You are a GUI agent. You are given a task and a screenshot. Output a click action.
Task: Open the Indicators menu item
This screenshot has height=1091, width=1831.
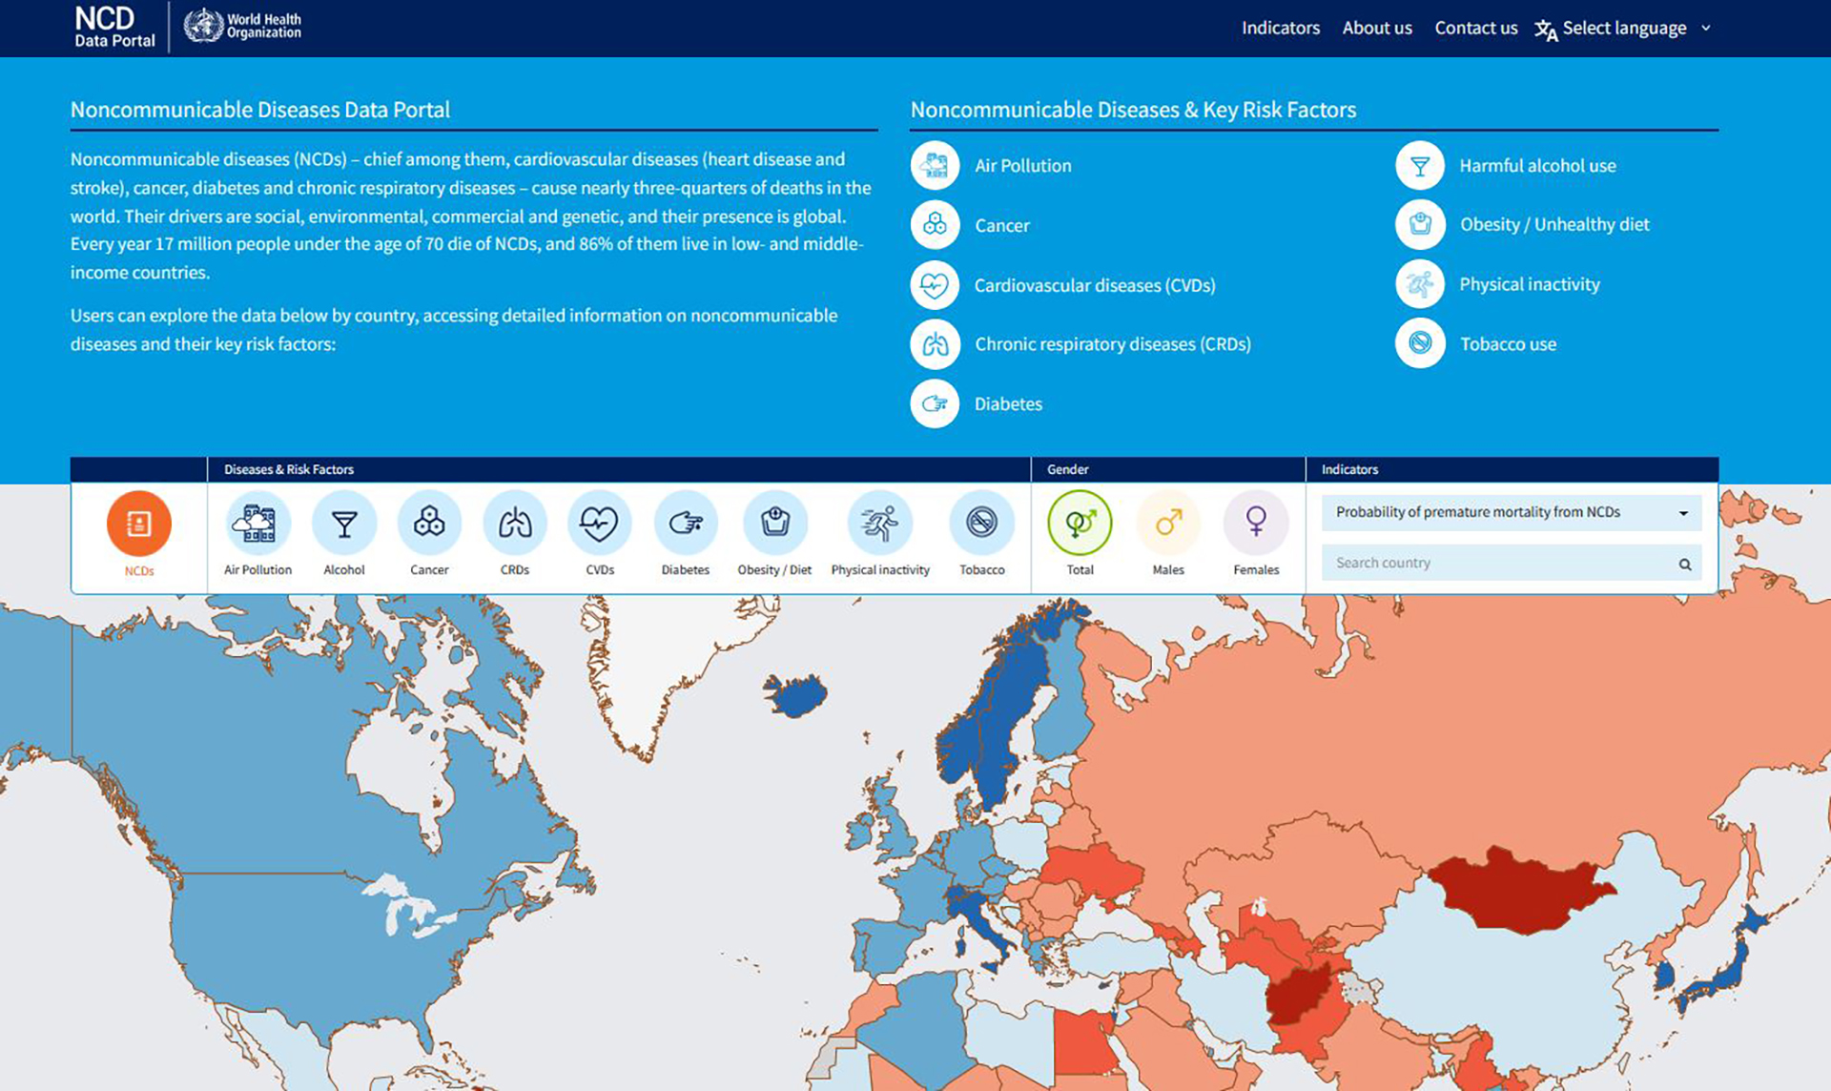tap(1280, 29)
